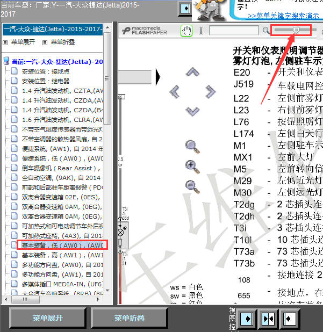The height and width of the screenshot is (332, 323).
Task: Open 1.6 升汽油发动机, CLRA item
Action: [62, 120]
